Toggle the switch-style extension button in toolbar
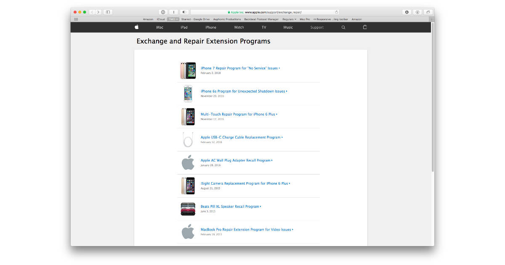The height and width of the screenshot is (265, 505). [x=184, y=12]
